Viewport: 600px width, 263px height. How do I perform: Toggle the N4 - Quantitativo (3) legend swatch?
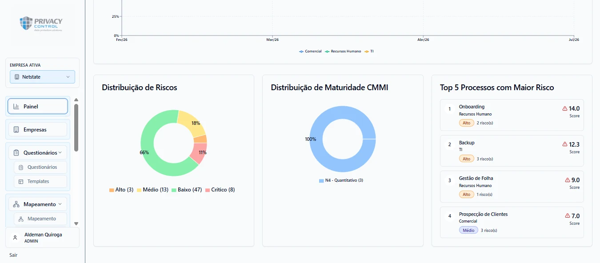coord(321,180)
